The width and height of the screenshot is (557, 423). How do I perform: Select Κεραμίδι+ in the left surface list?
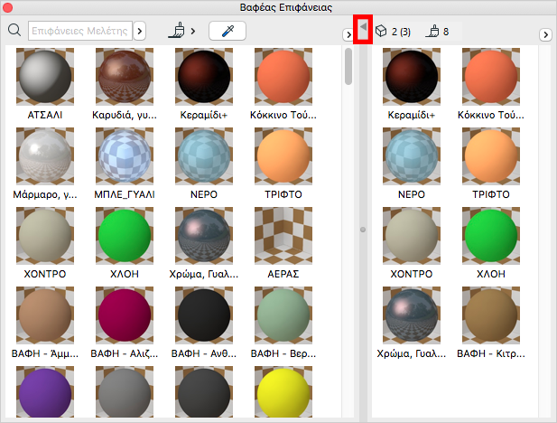point(204,77)
